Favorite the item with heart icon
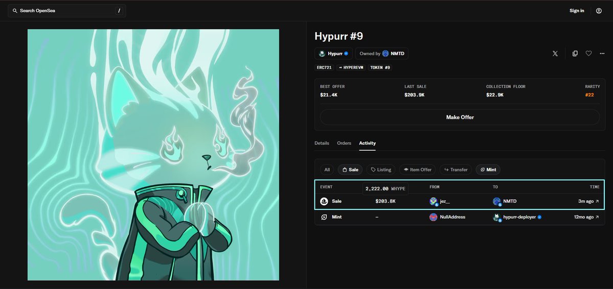Viewport: 613px width, 289px height. pos(588,54)
